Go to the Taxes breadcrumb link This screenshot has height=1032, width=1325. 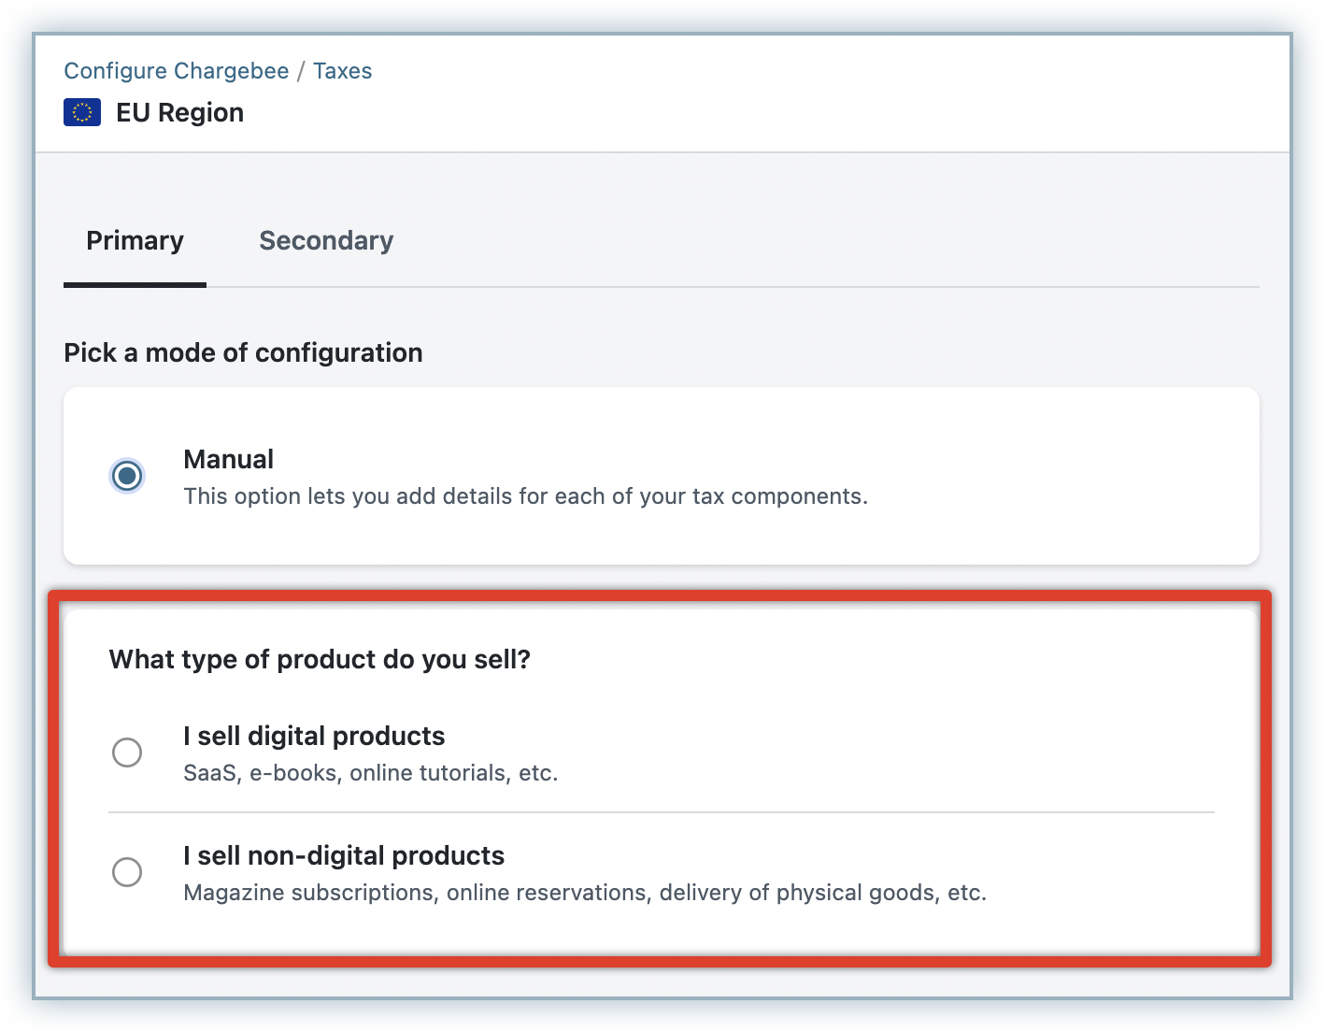(342, 71)
